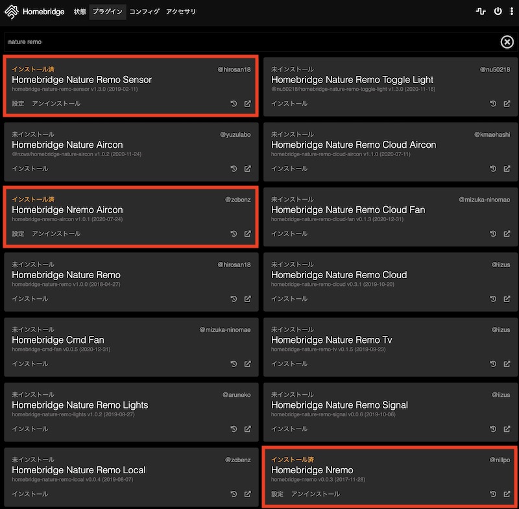Image resolution: width=519 pixels, height=509 pixels.
Task: Install Homebridge Nature Remo Cloud Aircon
Action: point(289,169)
